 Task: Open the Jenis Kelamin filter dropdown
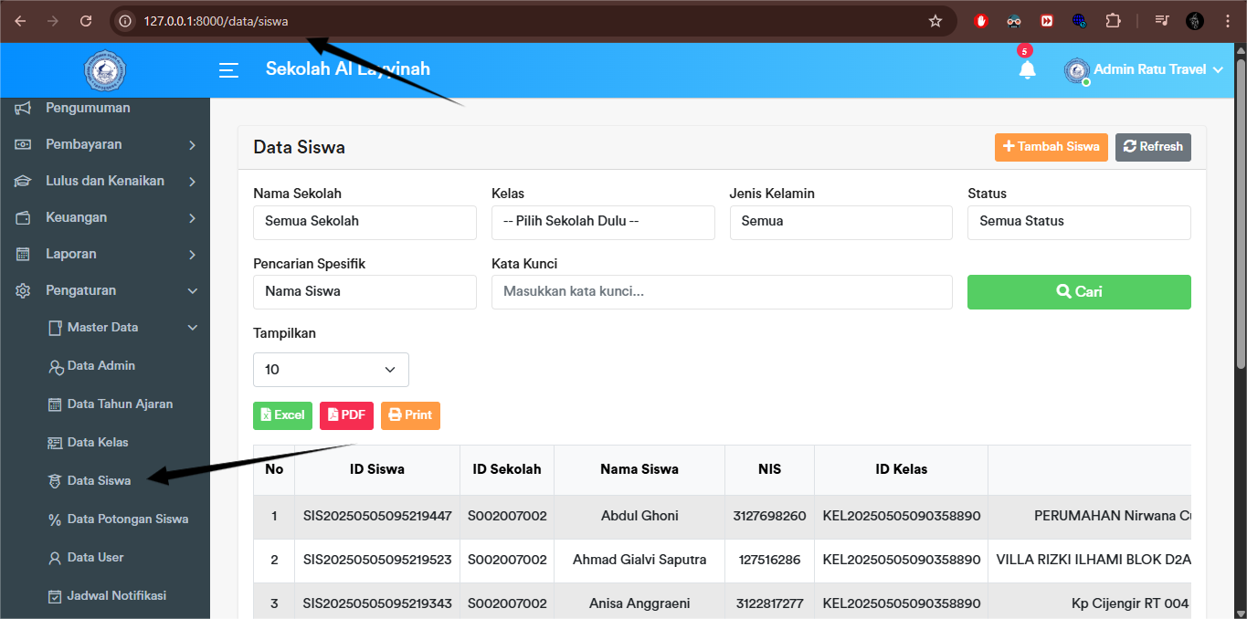tap(840, 222)
